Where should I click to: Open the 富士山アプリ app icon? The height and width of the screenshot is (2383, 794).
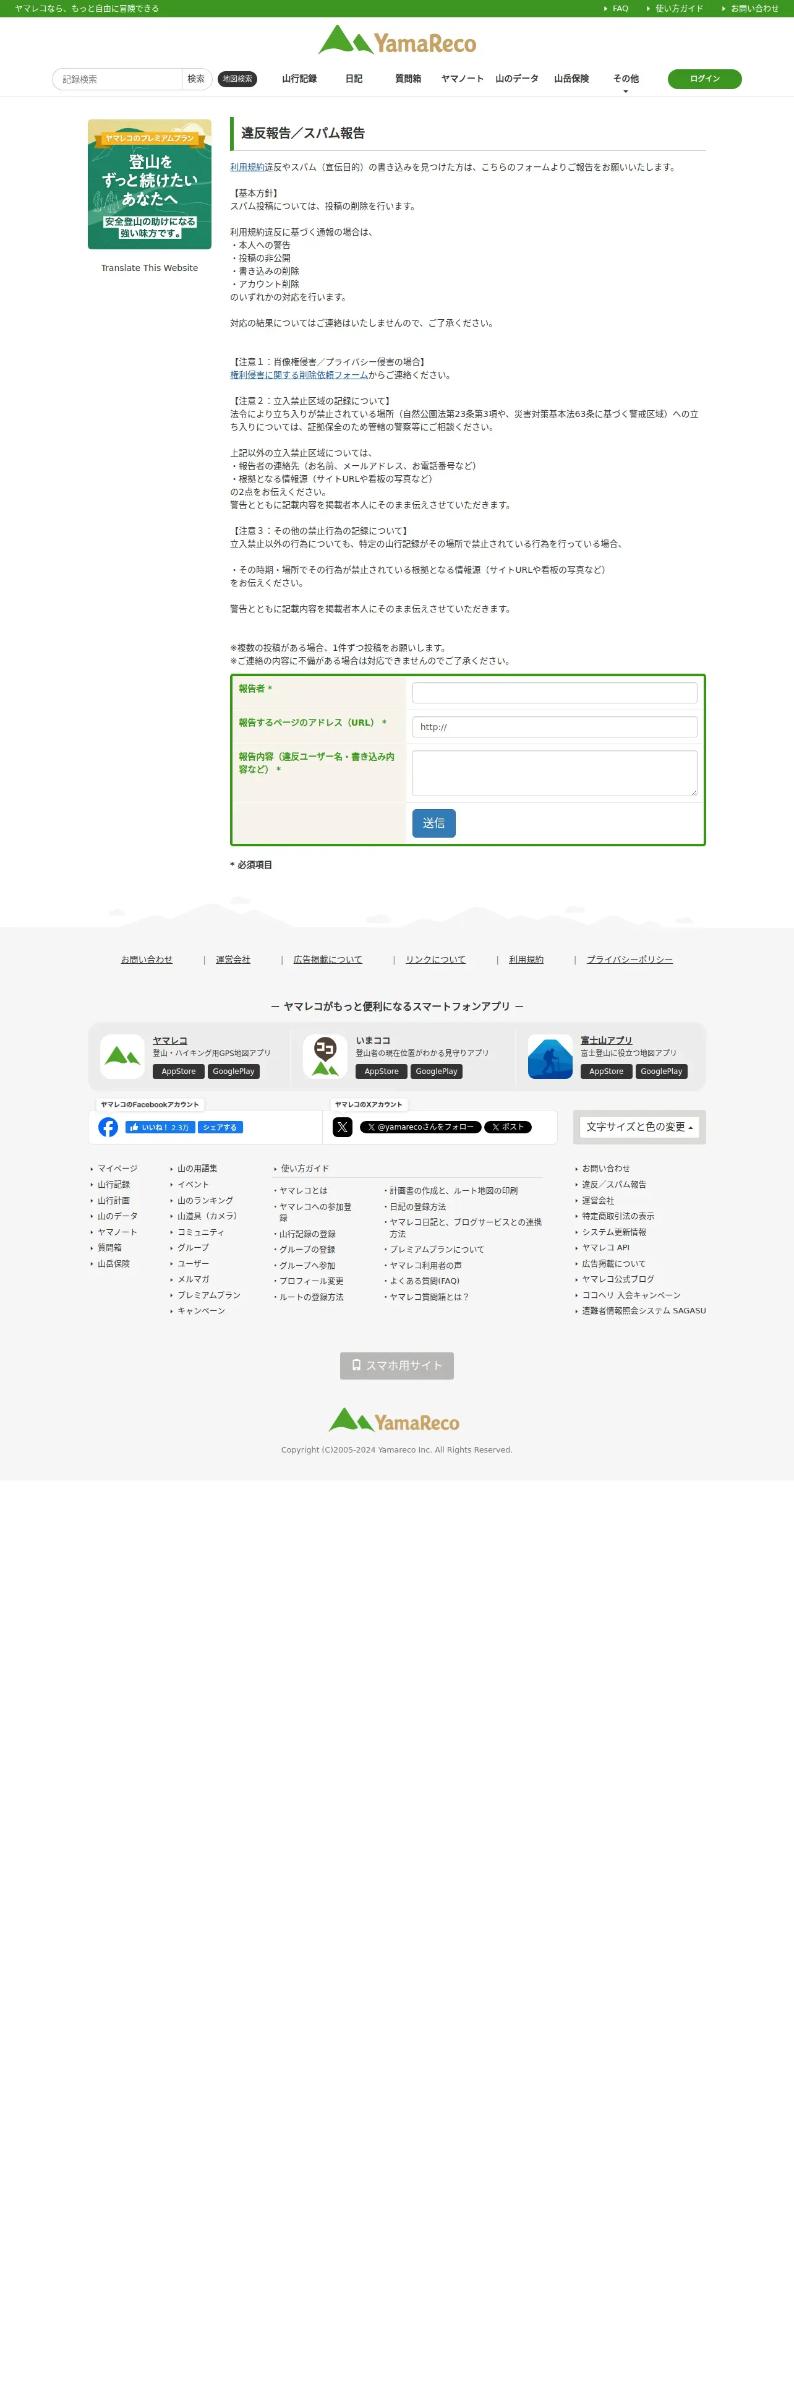[550, 1057]
